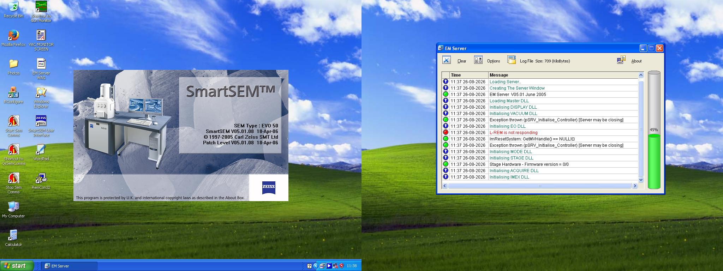The height and width of the screenshot is (271, 723).
Task: Select the 'Initialising VACUUM DLL' log row
Action: [540, 113]
